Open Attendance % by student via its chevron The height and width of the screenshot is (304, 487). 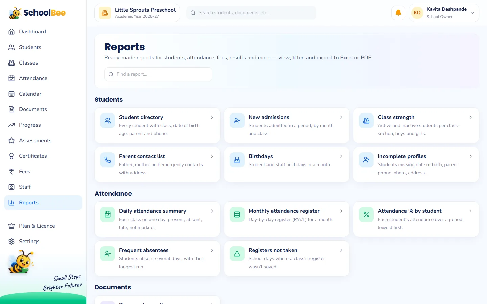(x=471, y=211)
